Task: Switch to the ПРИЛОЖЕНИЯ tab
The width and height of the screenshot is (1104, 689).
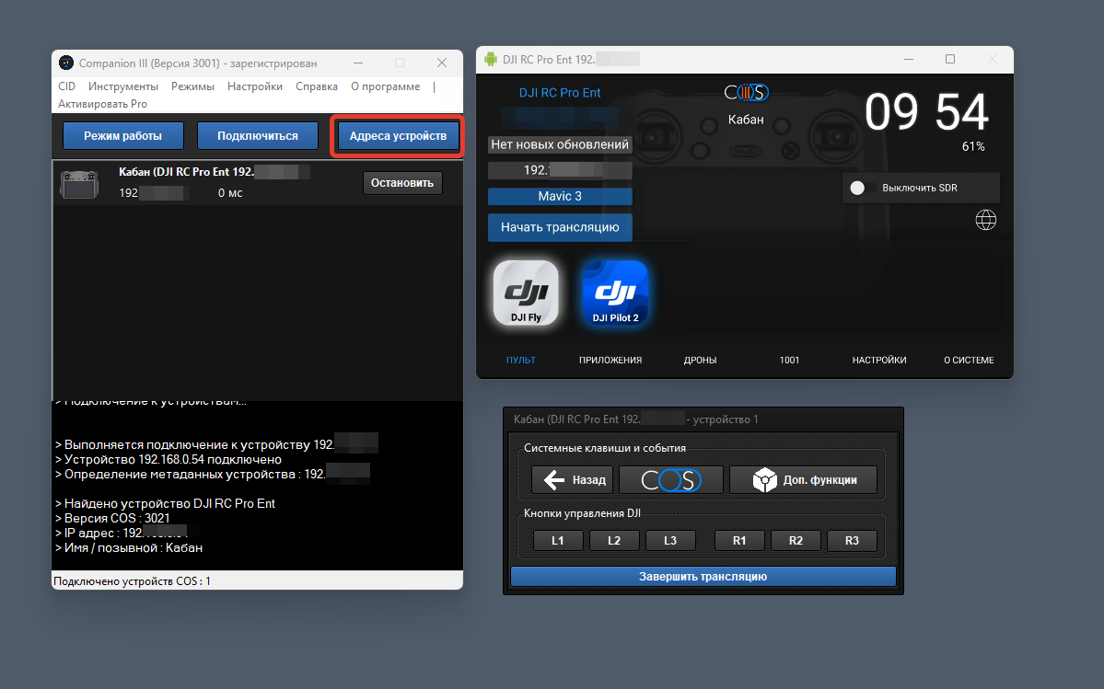Action: (610, 360)
